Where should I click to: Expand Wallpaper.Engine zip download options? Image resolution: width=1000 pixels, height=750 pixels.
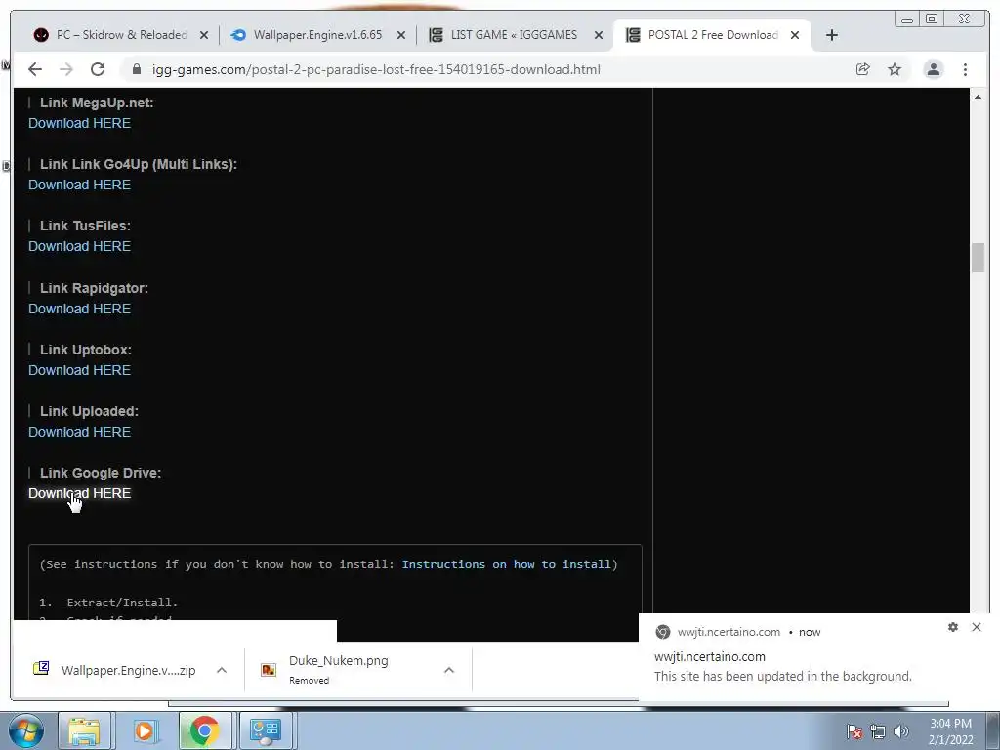(x=222, y=670)
